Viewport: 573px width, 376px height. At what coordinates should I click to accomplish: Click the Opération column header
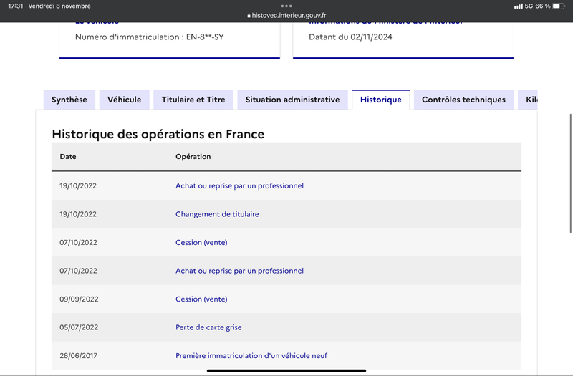tap(193, 156)
